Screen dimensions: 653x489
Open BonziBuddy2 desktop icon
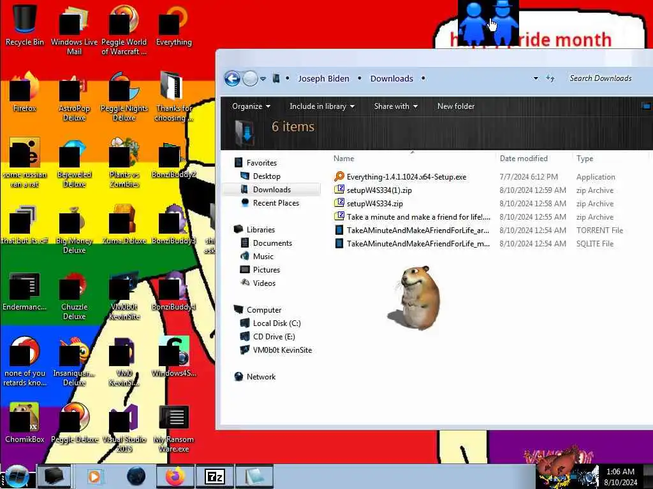click(x=173, y=160)
